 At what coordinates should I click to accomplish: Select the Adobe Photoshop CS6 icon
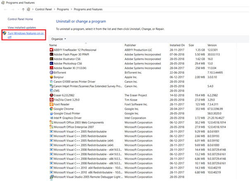(51, 63)
